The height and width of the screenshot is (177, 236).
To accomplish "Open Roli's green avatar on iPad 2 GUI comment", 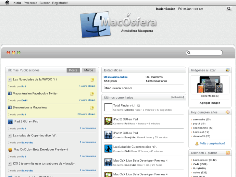I will point(108,121).
